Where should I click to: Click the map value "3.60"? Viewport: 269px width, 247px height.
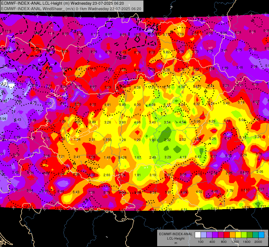(x=123, y=122)
